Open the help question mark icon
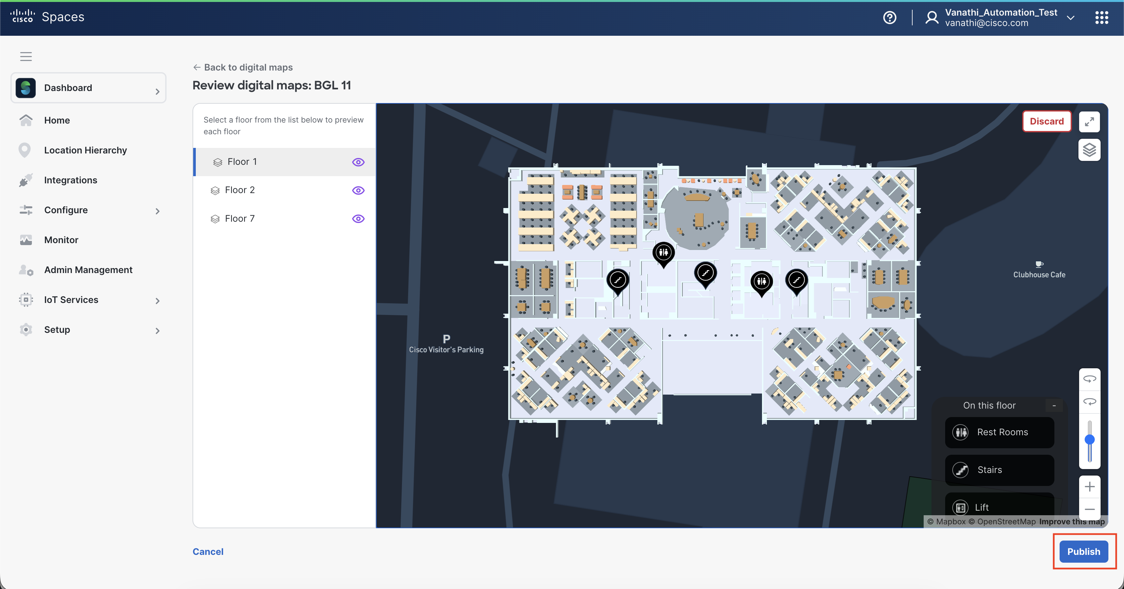This screenshot has width=1124, height=589. pyautogui.click(x=889, y=18)
